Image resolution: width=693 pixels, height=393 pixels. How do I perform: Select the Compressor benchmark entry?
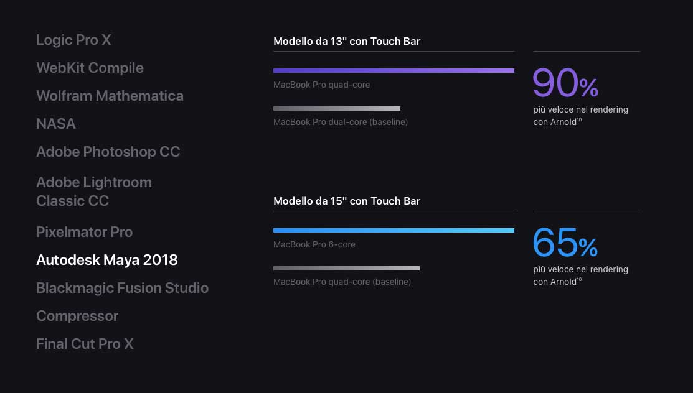click(x=77, y=316)
